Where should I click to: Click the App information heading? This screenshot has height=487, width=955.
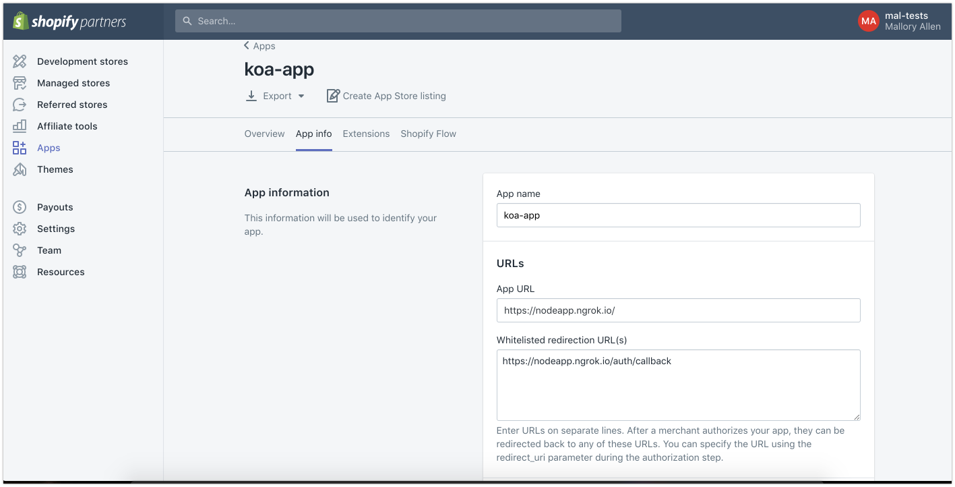coord(287,192)
